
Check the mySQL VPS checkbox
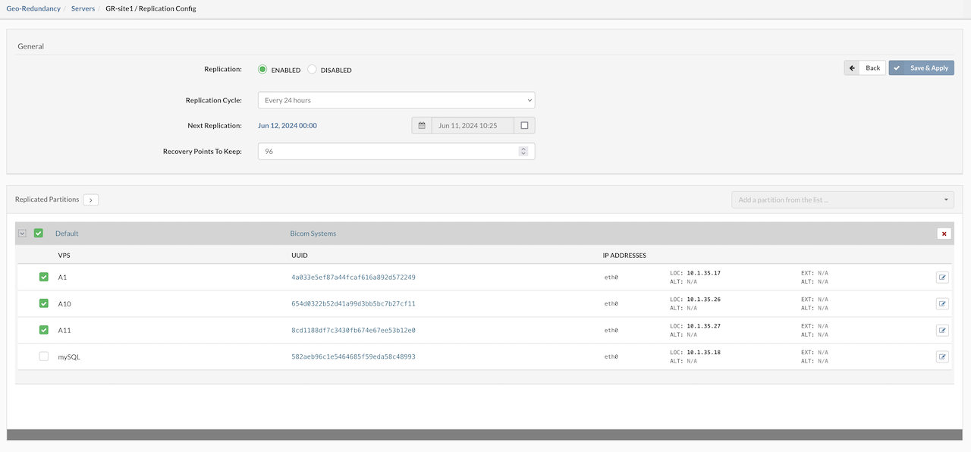click(x=44, y=356)
